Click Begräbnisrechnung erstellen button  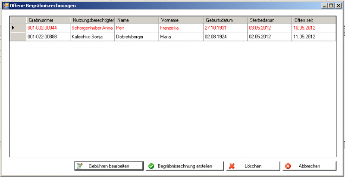185,166
